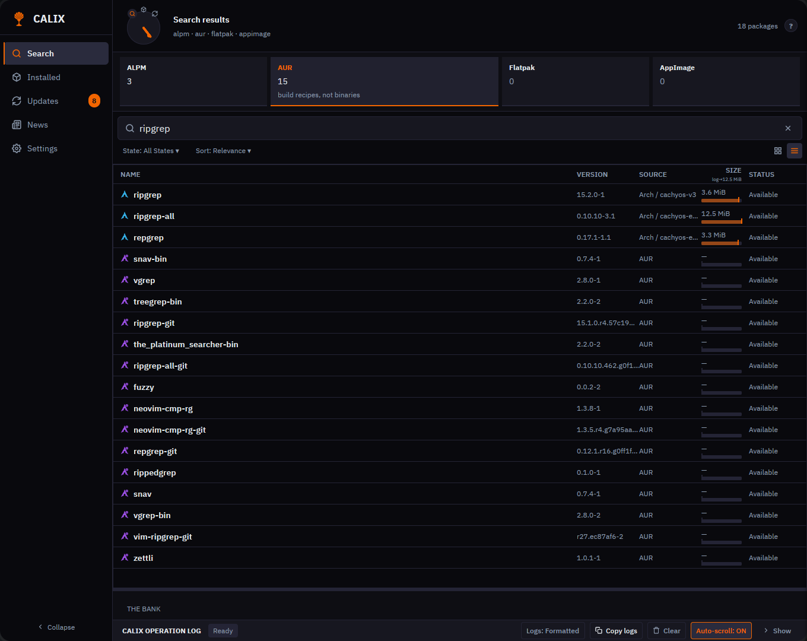807x641 pixels.
Task: Click the magnifier icon inside the search field
Action: (130, 128)
